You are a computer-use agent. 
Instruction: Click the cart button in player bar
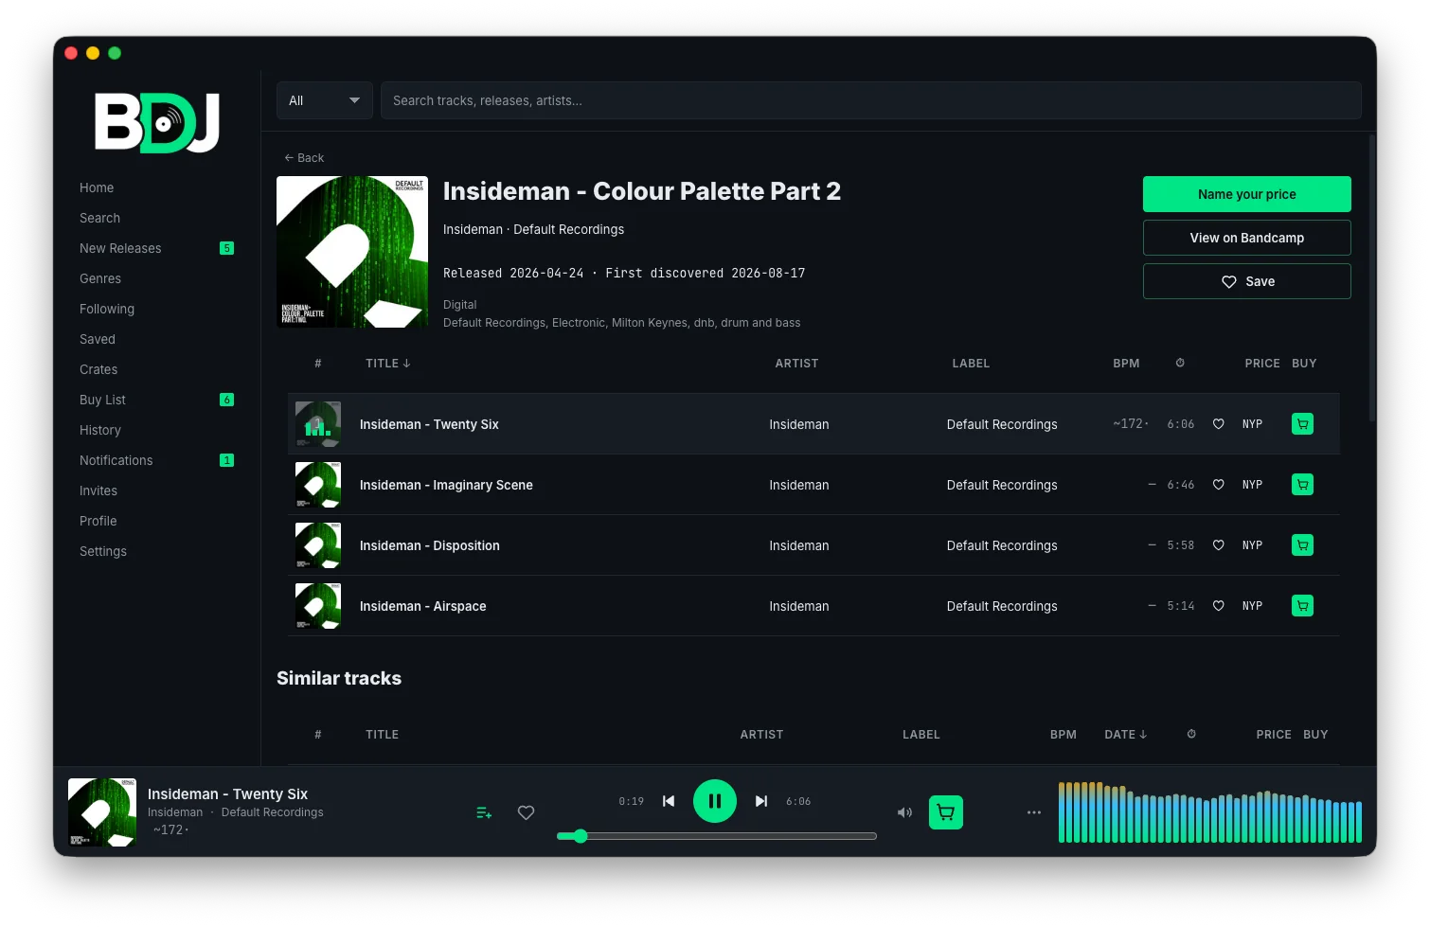(946, 812)
